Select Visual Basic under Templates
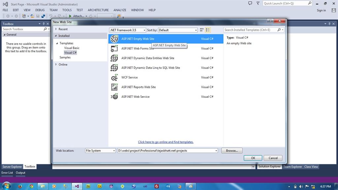The image size is (338, 190). point(72,48)
